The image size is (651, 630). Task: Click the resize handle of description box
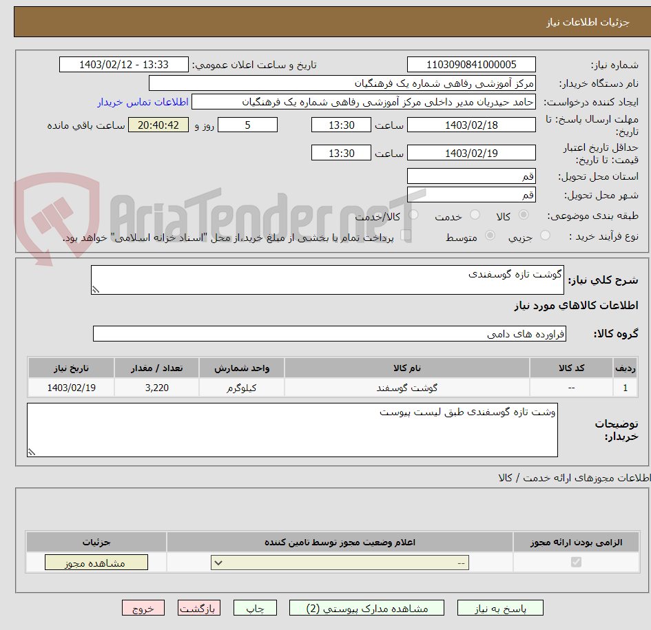[96, 290]
